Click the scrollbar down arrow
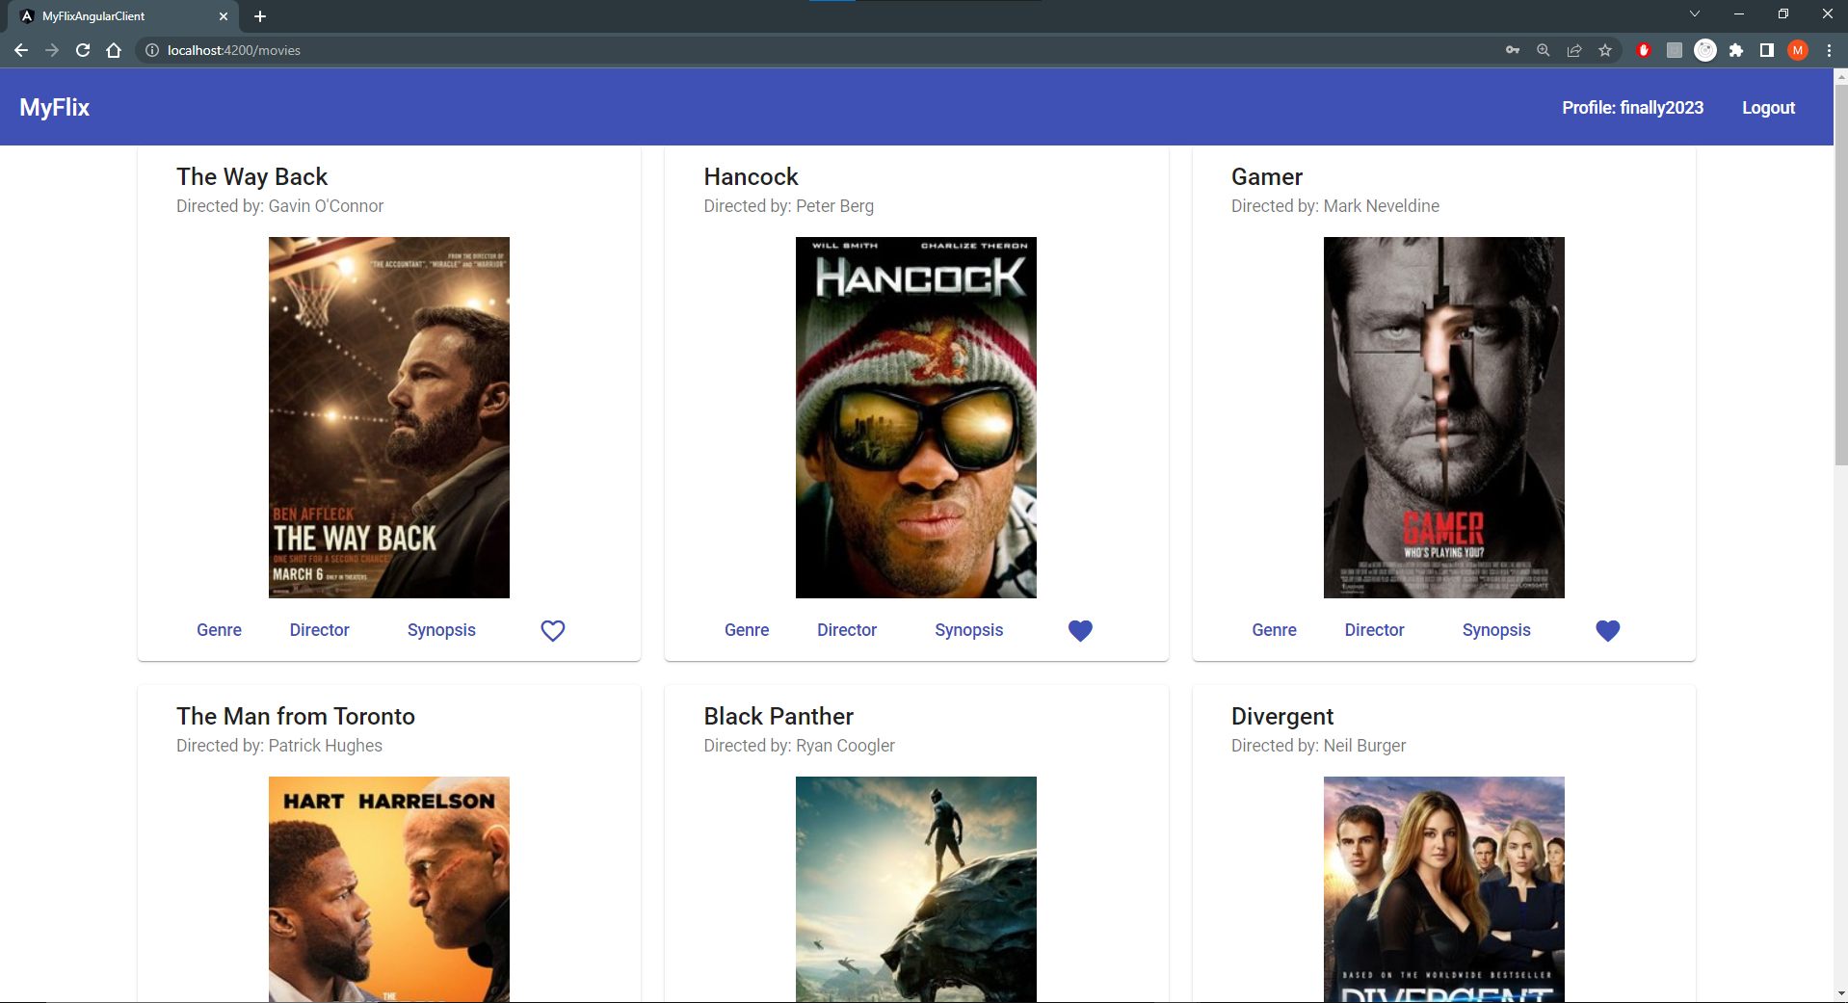This screenshot has width=1848, height=1003. tap(1840, 993)
